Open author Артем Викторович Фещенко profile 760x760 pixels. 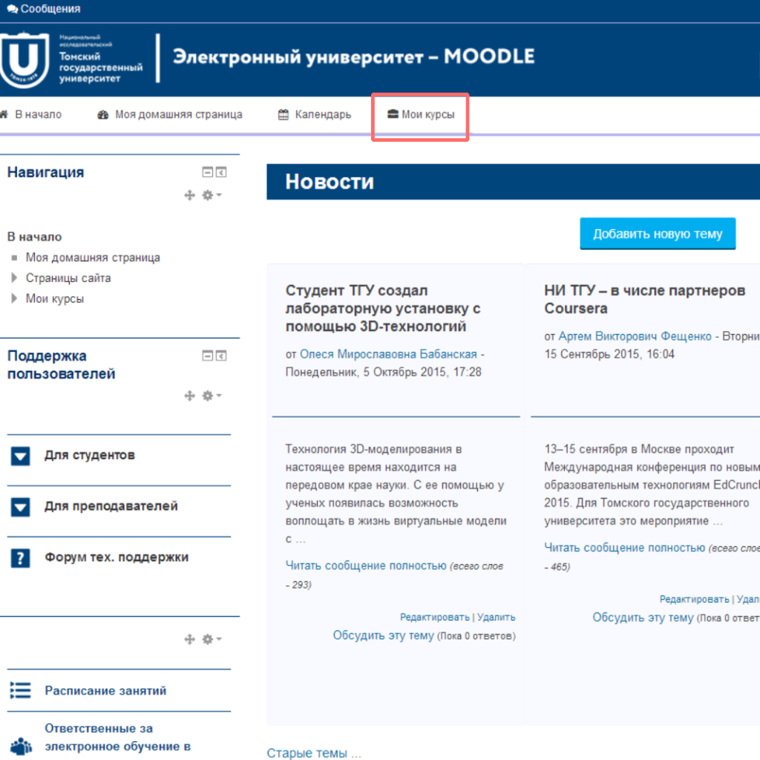(x=635, y=336)
